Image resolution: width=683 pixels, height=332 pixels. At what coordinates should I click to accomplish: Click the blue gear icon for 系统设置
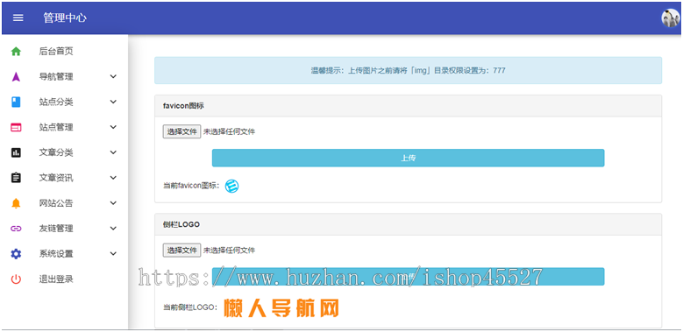16,254
